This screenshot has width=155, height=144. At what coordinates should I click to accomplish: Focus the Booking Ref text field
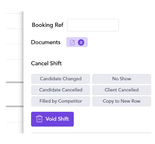(x=93, y=25)
